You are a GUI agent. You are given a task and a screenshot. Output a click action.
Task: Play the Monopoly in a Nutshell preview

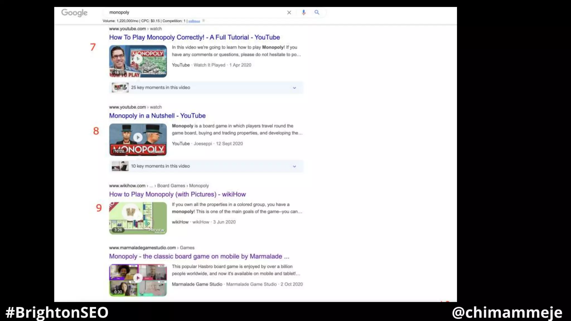coord(138,137)
